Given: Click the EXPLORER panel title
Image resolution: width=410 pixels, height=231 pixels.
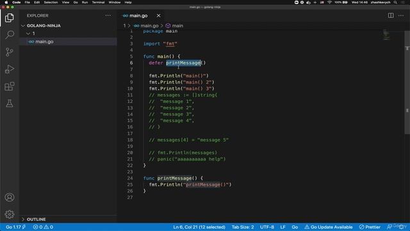Looking at the screenshot, I should [x=37, y=15].
